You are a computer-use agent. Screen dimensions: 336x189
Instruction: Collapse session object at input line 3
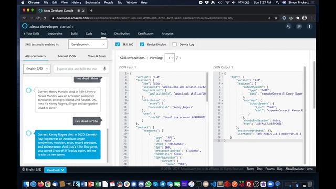click(128, 80)
